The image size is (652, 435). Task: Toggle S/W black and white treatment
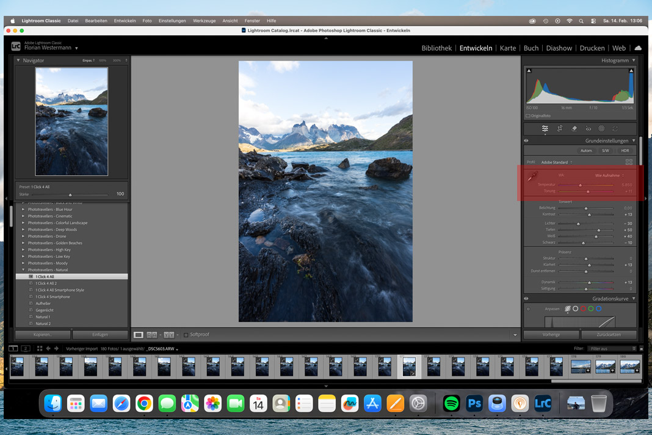point(606,151)
